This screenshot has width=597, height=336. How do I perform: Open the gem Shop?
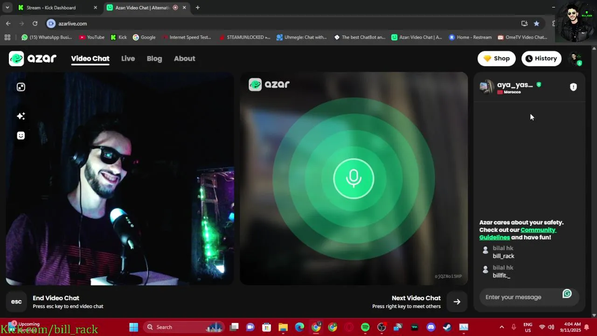[x=496, y=58]
